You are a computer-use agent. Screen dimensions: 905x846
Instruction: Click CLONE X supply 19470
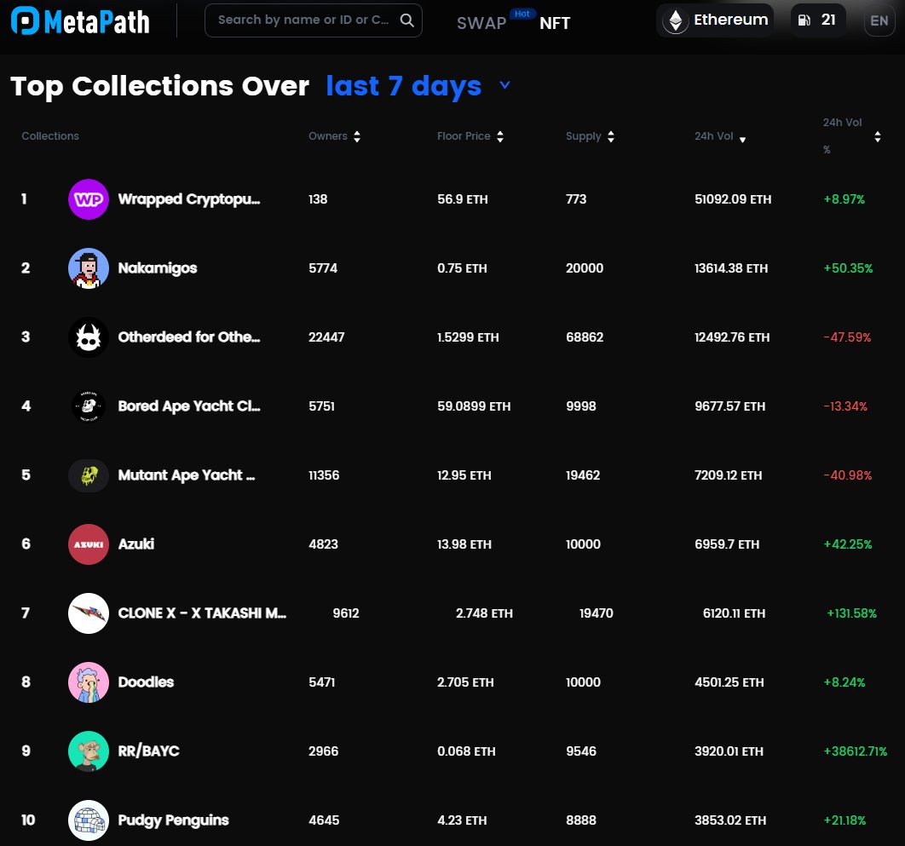597,613
